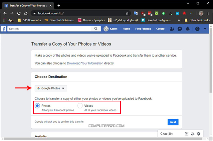Open the Chrome profile avatar

click(x=201, y=13)
